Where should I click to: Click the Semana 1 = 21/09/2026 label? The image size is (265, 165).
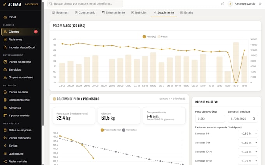(172, 99)
